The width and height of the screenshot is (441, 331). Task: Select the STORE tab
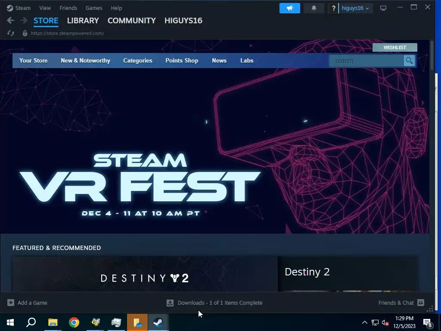click(x=46, y=21)
